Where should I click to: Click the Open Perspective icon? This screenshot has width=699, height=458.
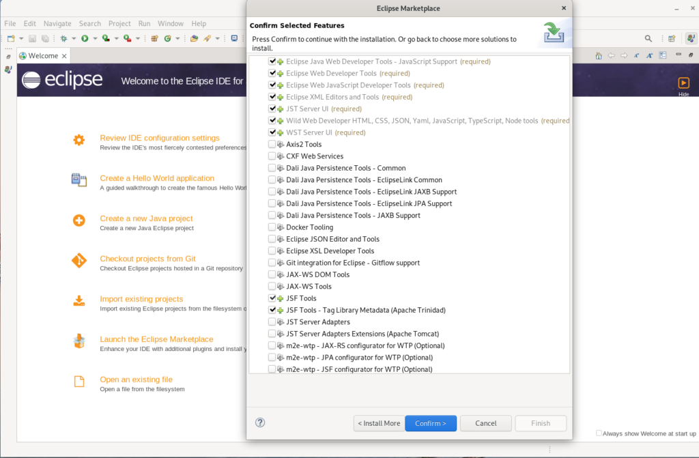pos(672,39)
